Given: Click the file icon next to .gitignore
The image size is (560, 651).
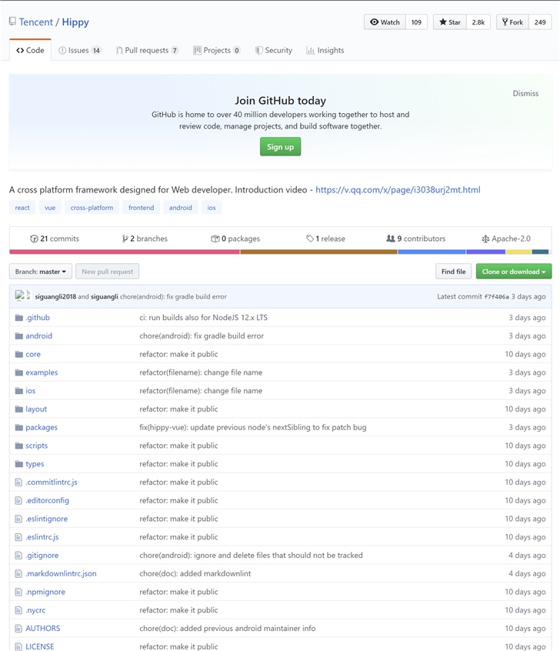Looking at the screenshot, I should click(x=18, y=555).
